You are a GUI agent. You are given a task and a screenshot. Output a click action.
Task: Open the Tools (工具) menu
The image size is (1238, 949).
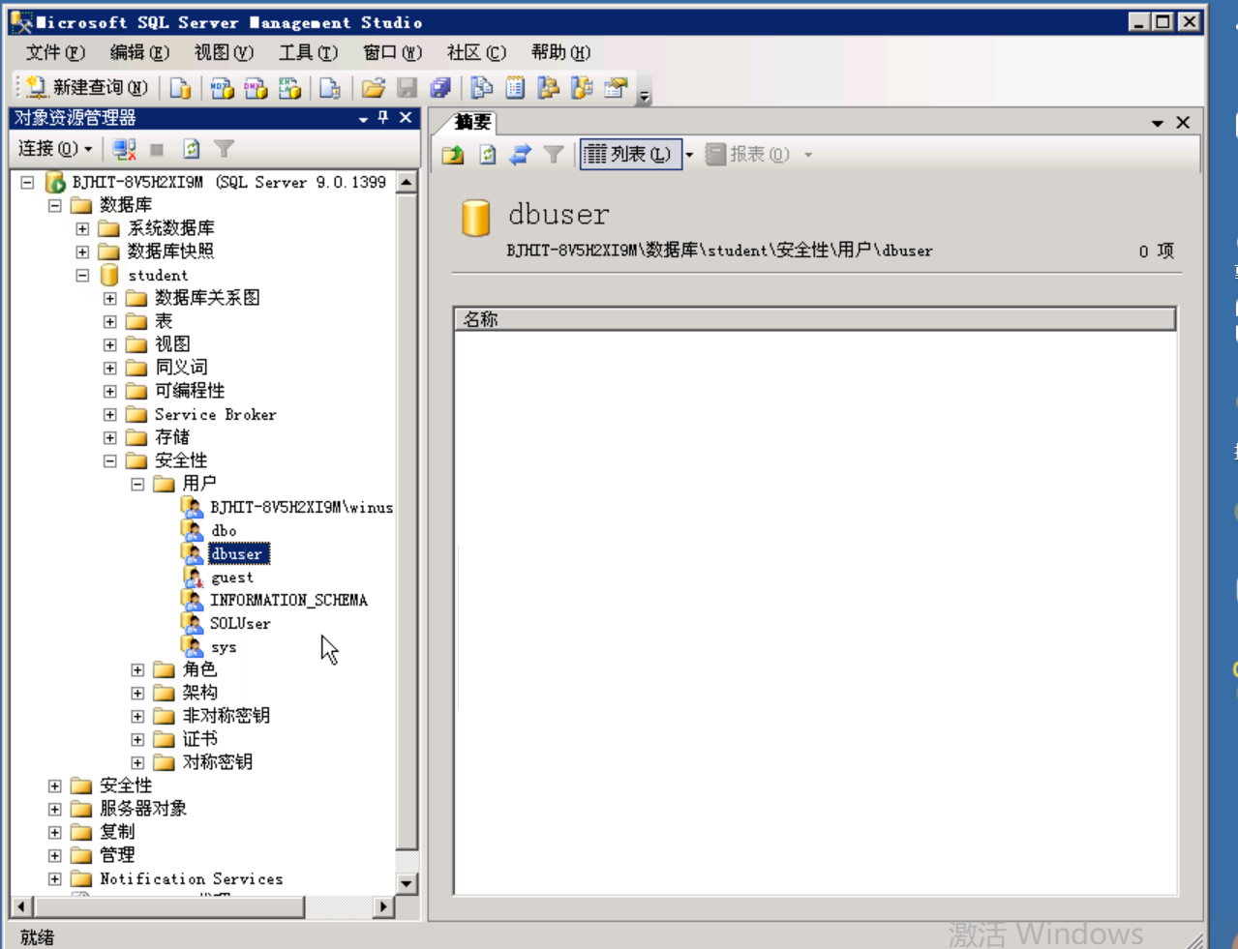point(308,52)
